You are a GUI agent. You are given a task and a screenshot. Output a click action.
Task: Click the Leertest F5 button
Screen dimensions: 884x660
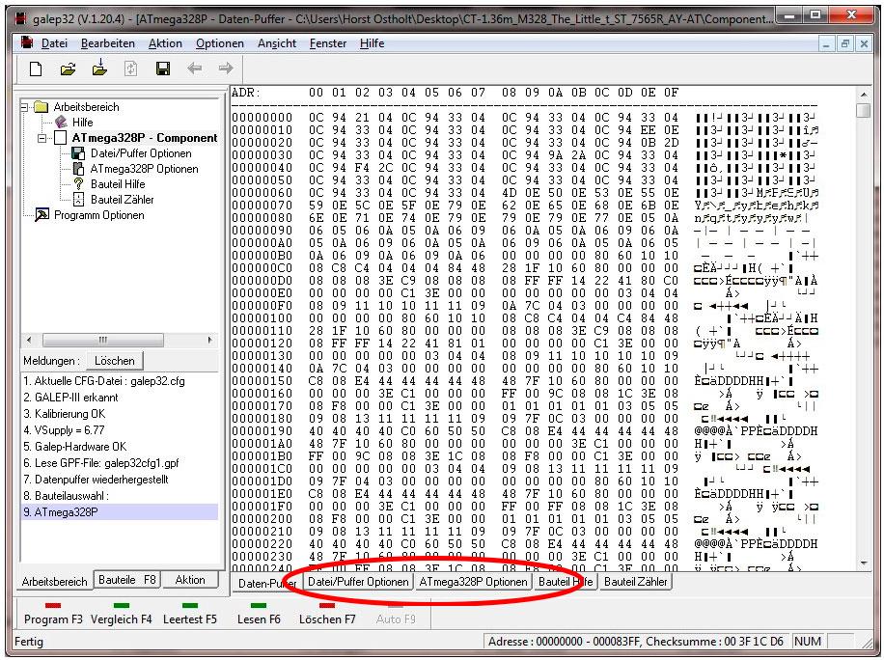click(x=190, y=614)
